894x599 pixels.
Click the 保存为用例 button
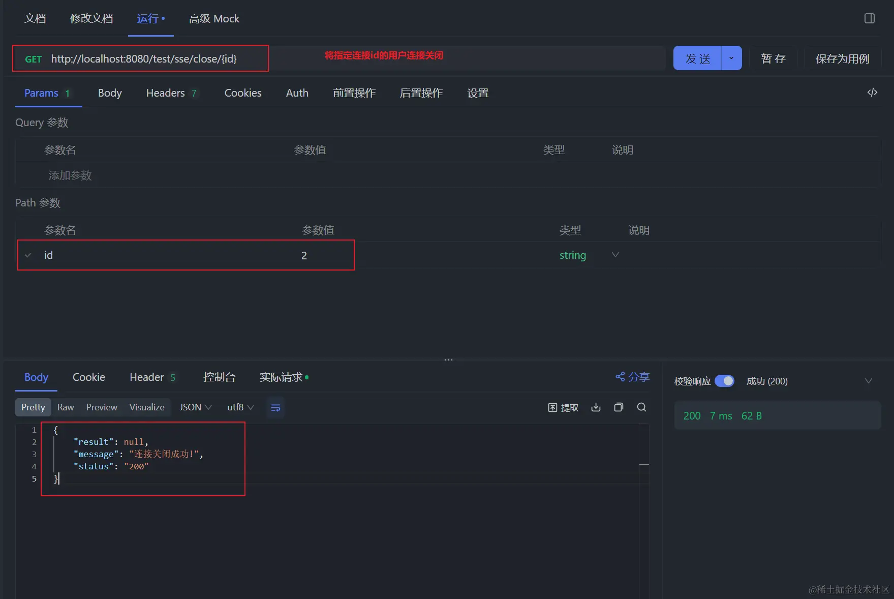[x=842, y=58]
